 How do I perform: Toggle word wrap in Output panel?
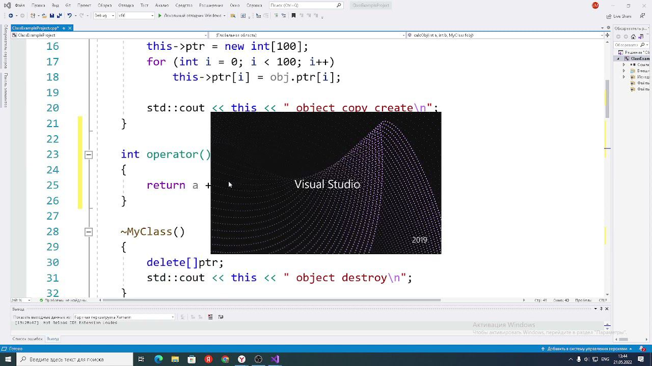tap(221, 317)
